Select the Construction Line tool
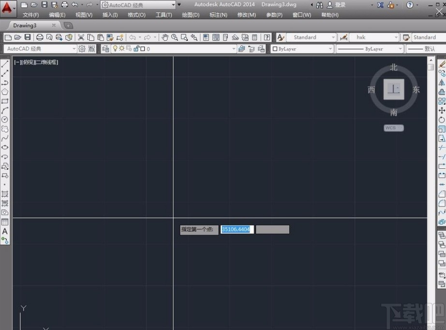Viewport: 446px width, 330px height. click(x=5, y=74)
